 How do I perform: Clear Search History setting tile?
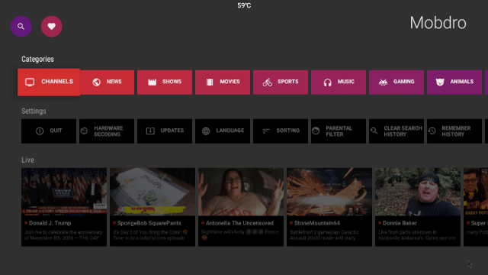(x=396, y=131)
